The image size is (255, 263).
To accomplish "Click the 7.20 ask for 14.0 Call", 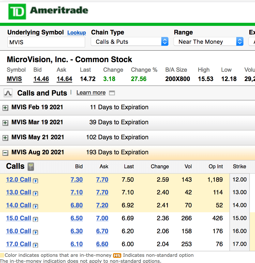I will pos(102,205).
